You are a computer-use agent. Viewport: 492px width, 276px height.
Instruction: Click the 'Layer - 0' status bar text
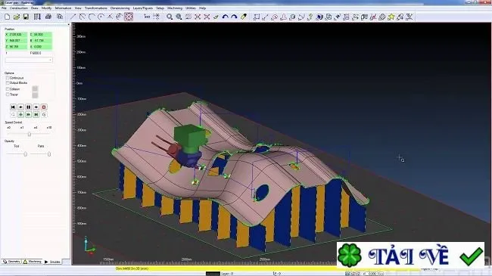(227, 274)
